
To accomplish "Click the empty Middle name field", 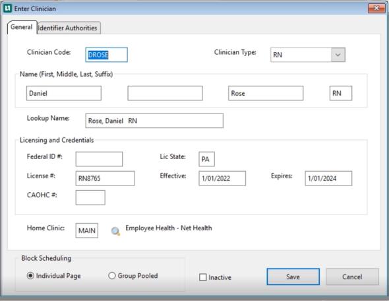I will click(165, 93).
